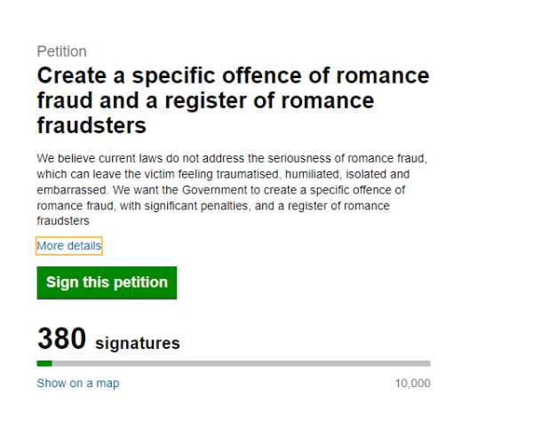The width and height of the screenshot is (533, 444).
Task: Click the 10,000 target label
Action: click(412, 384)
